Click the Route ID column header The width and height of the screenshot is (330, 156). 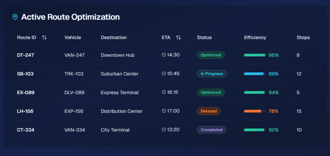click(x=27, y=38)
